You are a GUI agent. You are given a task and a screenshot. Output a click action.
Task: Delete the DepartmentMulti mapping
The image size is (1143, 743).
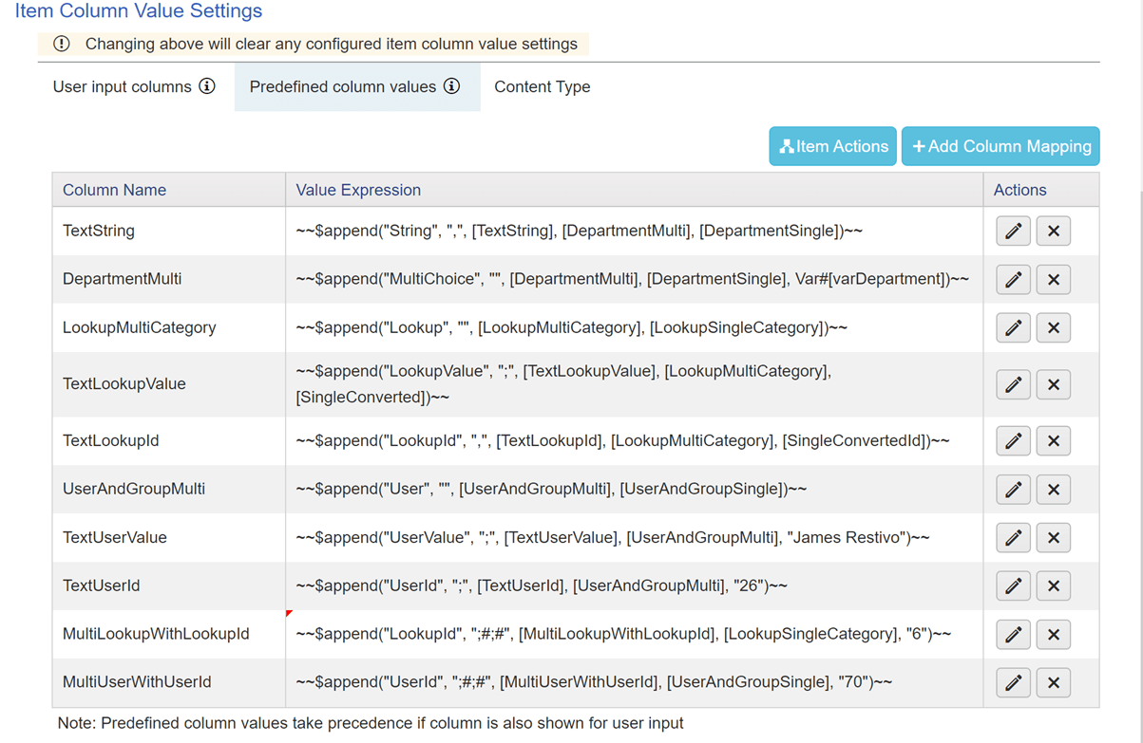click(x=1053, y=279)
